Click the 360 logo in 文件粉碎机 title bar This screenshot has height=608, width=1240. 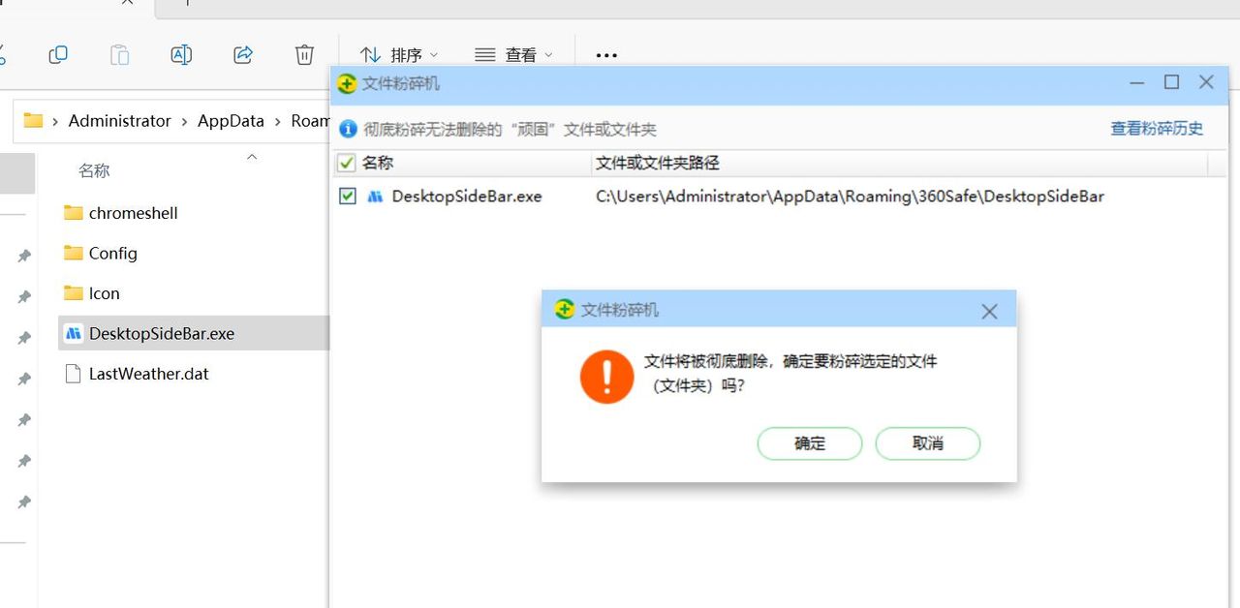click(x=347, y=83)
